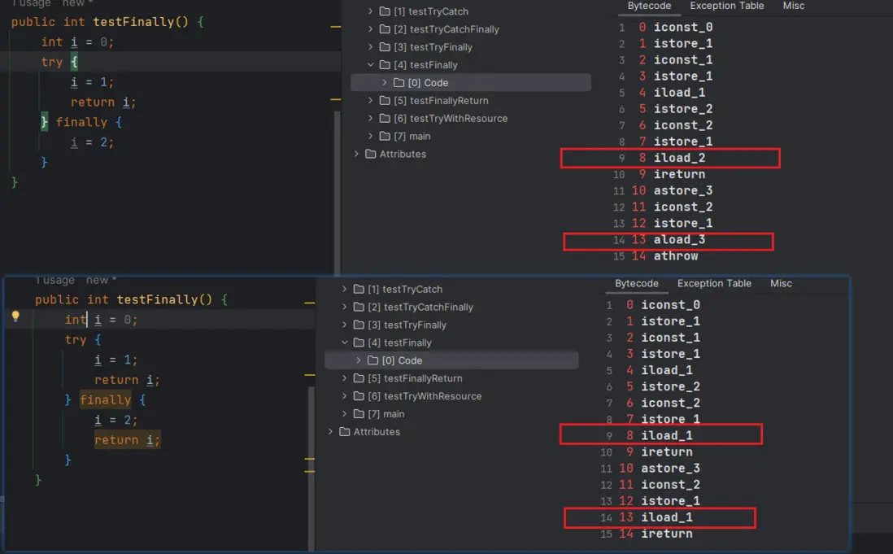Click 'aload_3' instruction in upper bytecode
893x554 pixels.
679,240
